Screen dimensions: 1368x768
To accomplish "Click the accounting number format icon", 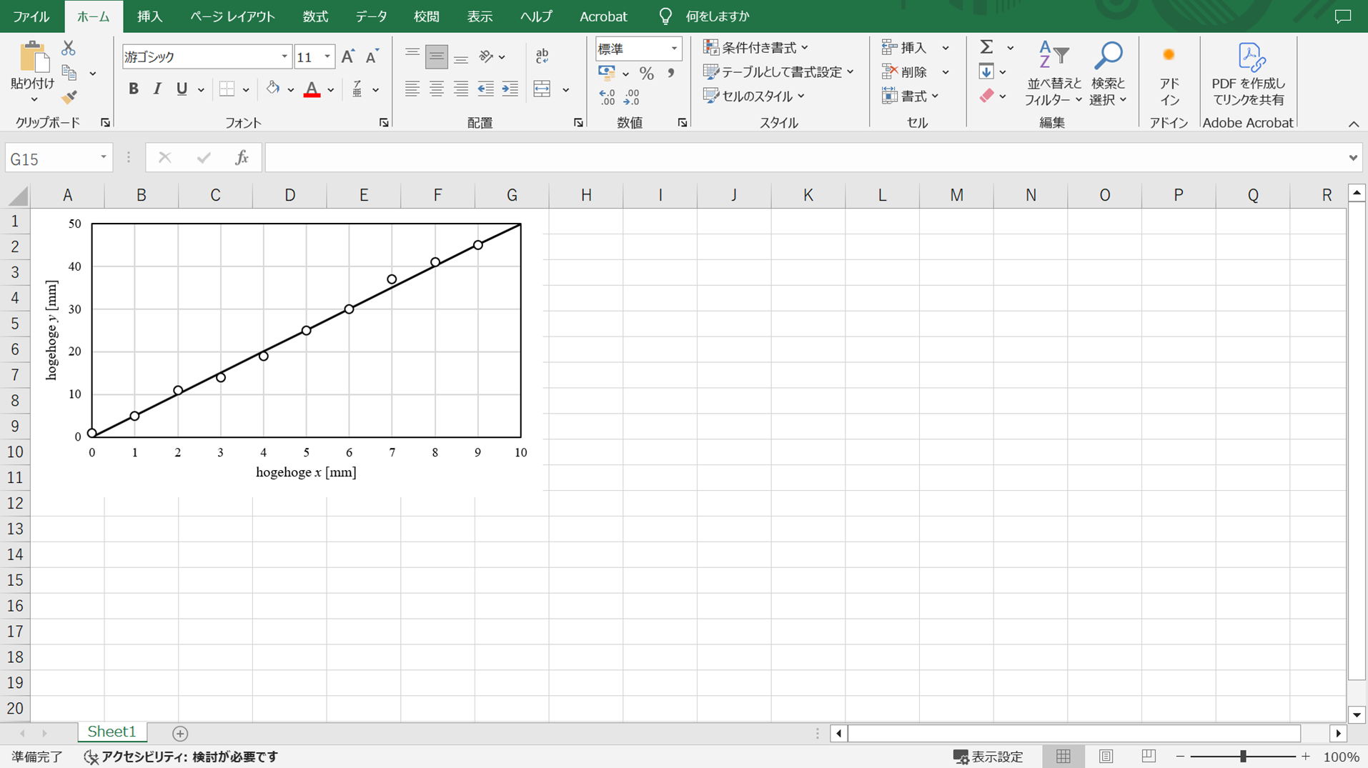I will pos(607,73).
